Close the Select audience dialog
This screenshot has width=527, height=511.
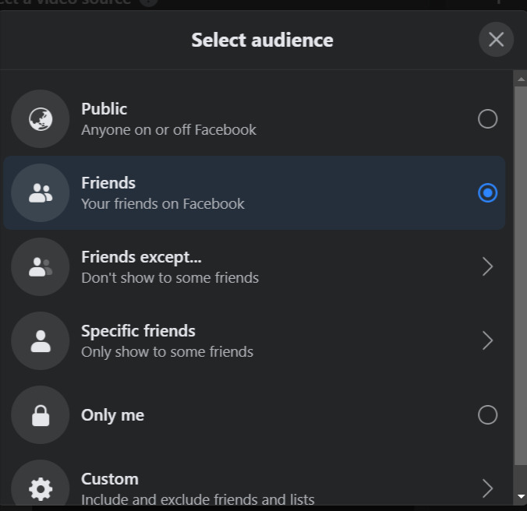click(x=496, y=40)
